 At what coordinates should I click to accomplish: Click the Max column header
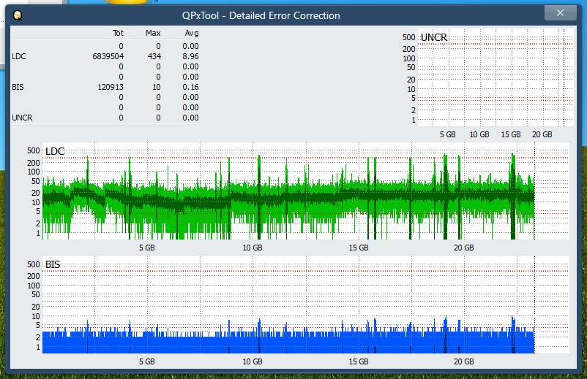[153, 33]
